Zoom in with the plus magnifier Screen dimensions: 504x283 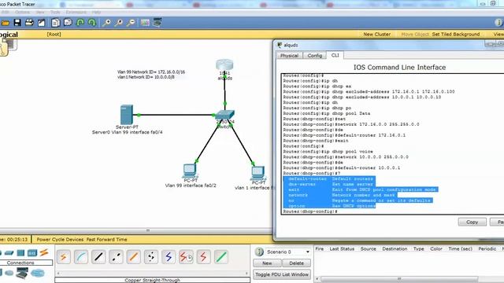[x=106, y=23]
